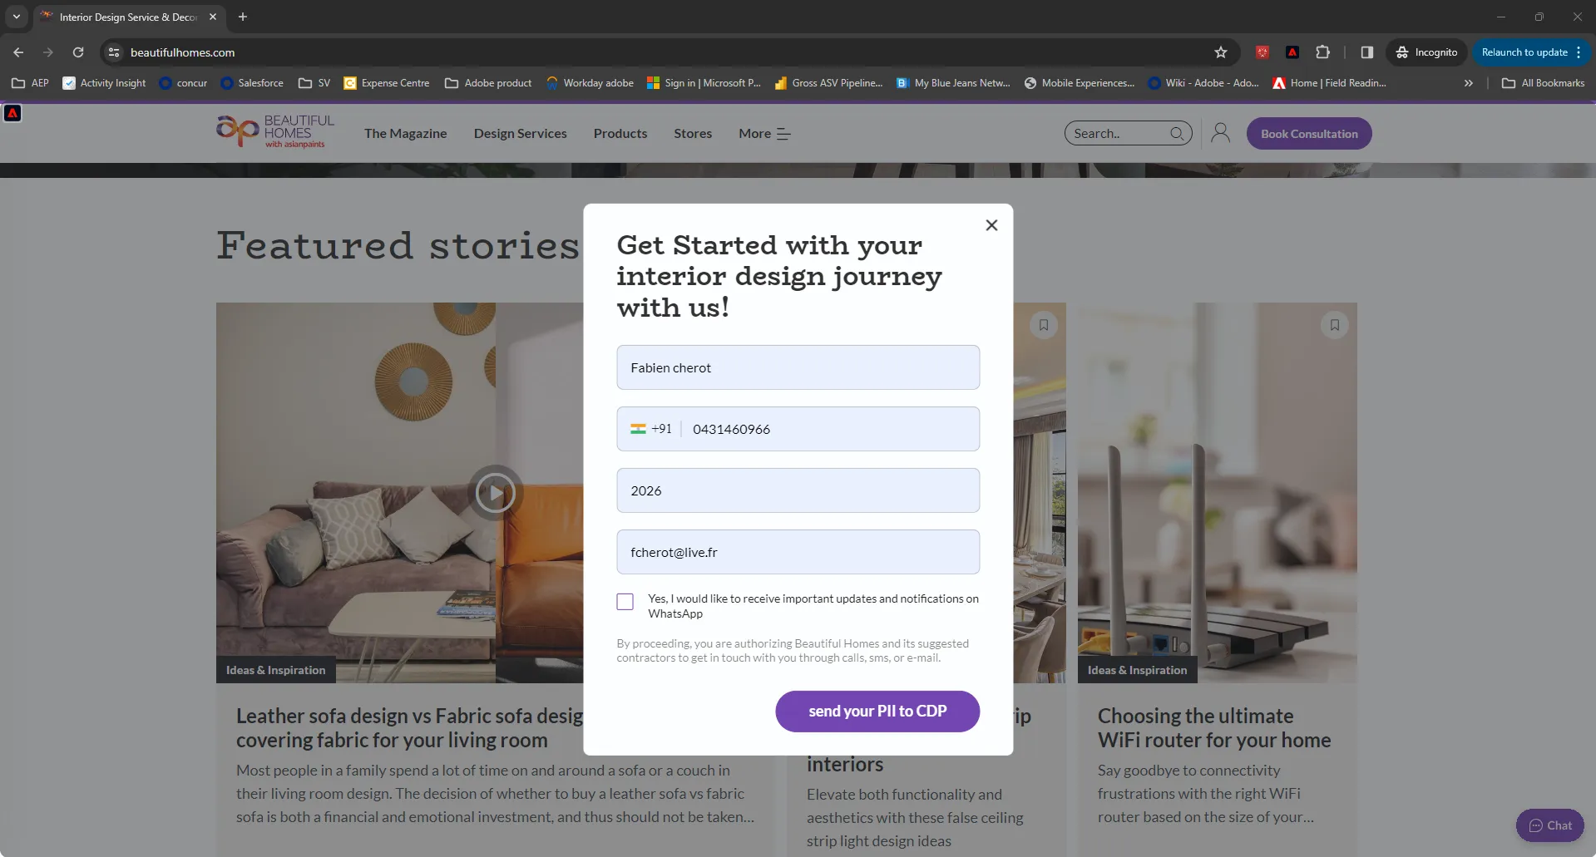Close the Get Started popup dialog
The height and width of the screenshot is (857, 1596).
pos(991,225)
